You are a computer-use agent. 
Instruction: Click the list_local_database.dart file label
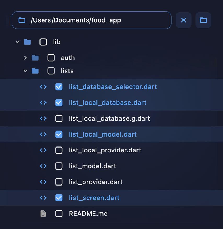click(x=107, y=103)
